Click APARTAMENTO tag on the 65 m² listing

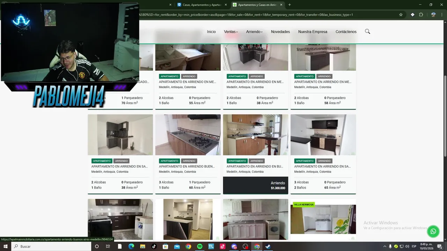point(305,161)
